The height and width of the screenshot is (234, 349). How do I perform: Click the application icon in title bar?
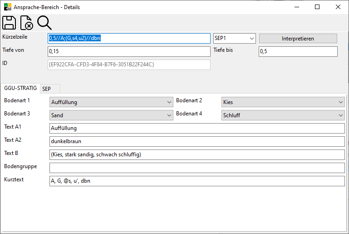coord(8,7)
